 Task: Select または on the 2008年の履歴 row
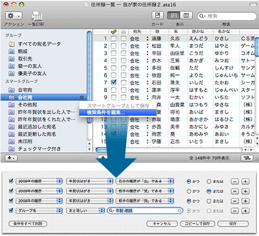click(x=209, y=201)
